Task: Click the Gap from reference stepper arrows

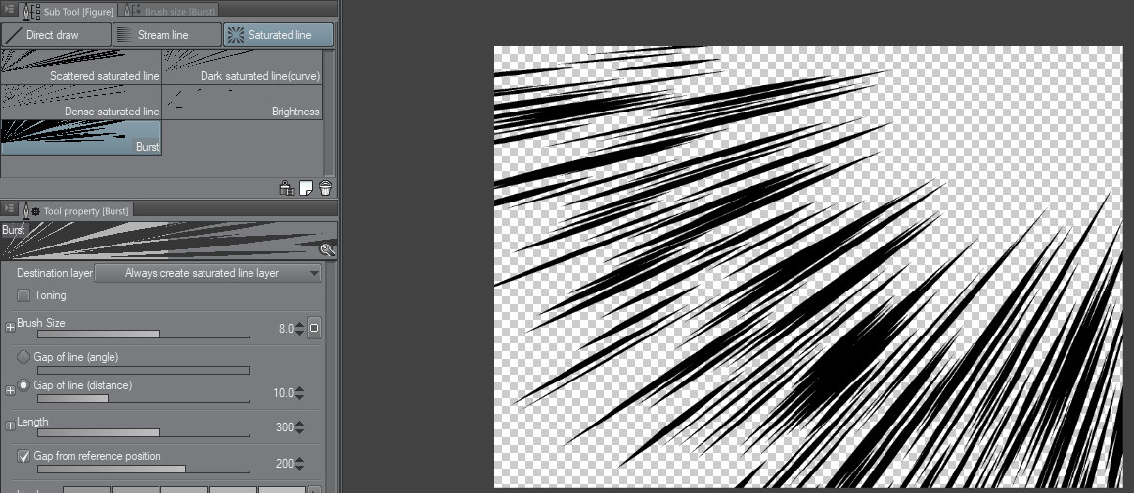Action: click(x=300, y=464)
